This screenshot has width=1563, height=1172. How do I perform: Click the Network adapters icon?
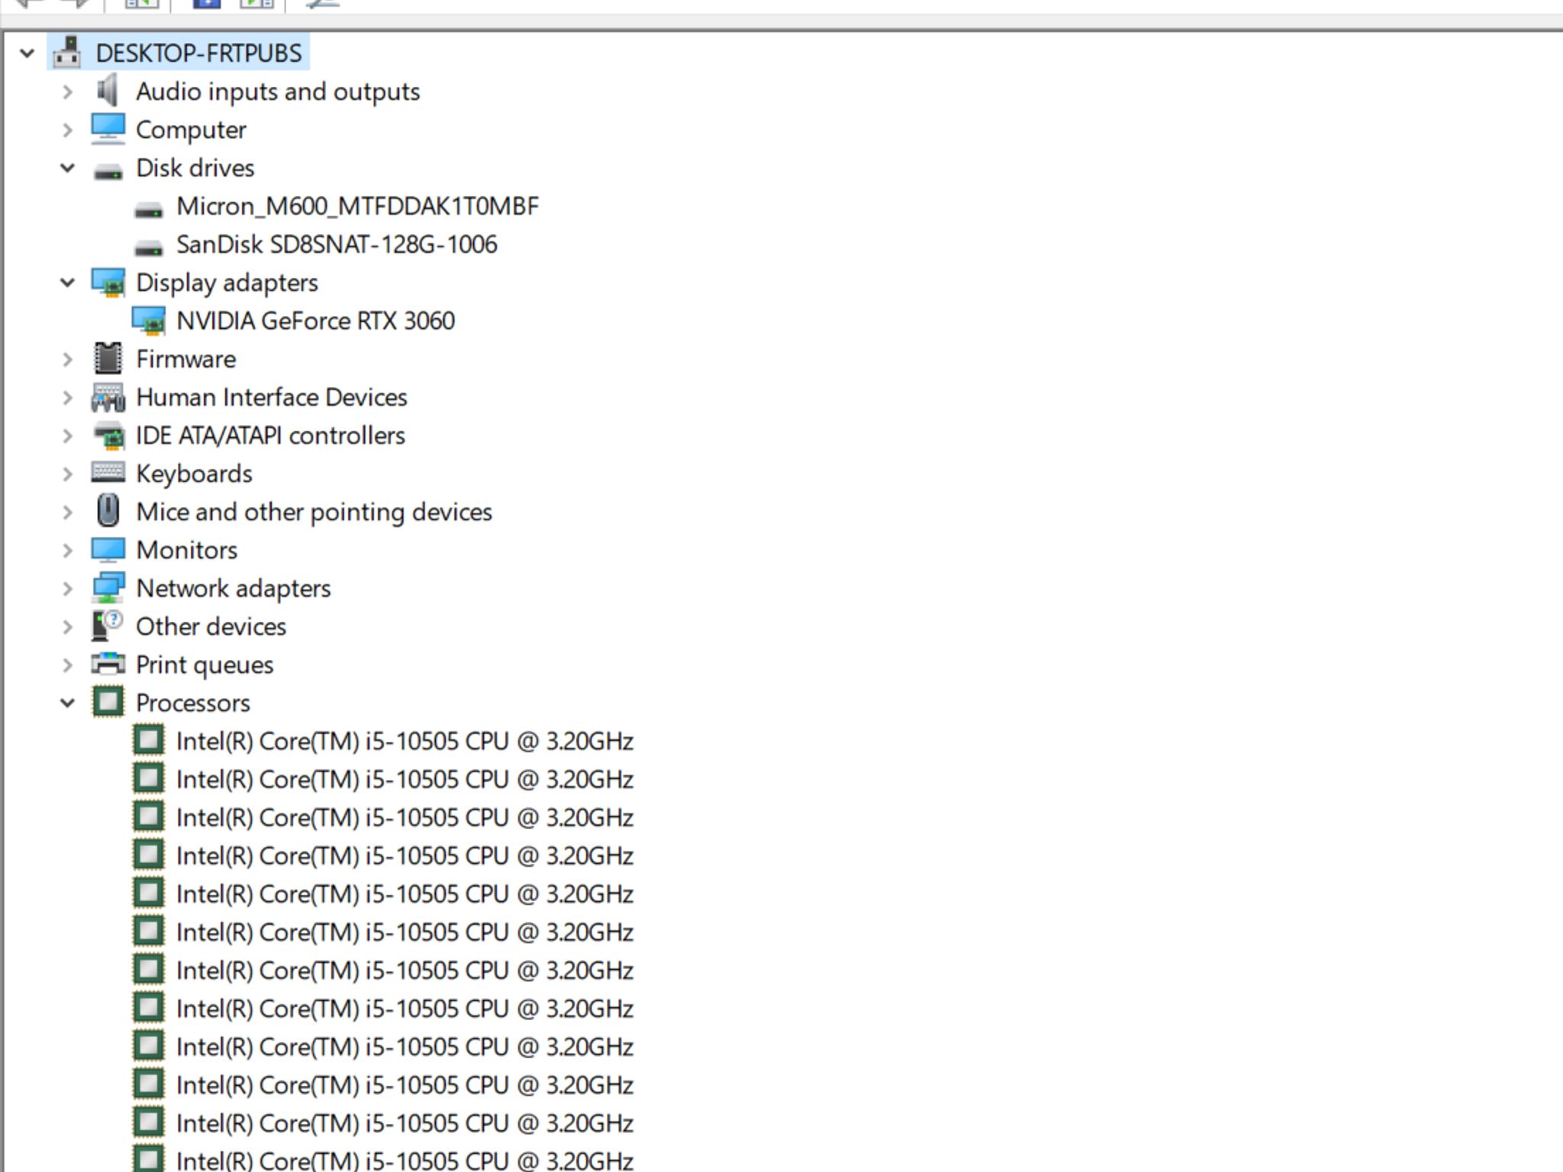[x=108, y=588]
